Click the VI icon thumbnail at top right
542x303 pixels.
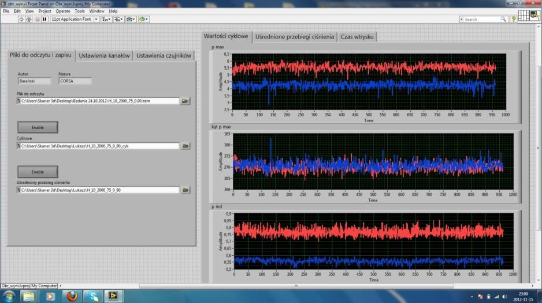tap(534, 15)
